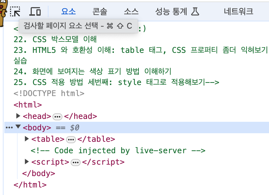Expand the script element node

pos(27,162)
